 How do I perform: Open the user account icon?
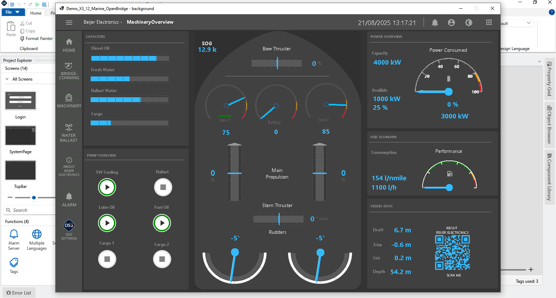[451, 23]
